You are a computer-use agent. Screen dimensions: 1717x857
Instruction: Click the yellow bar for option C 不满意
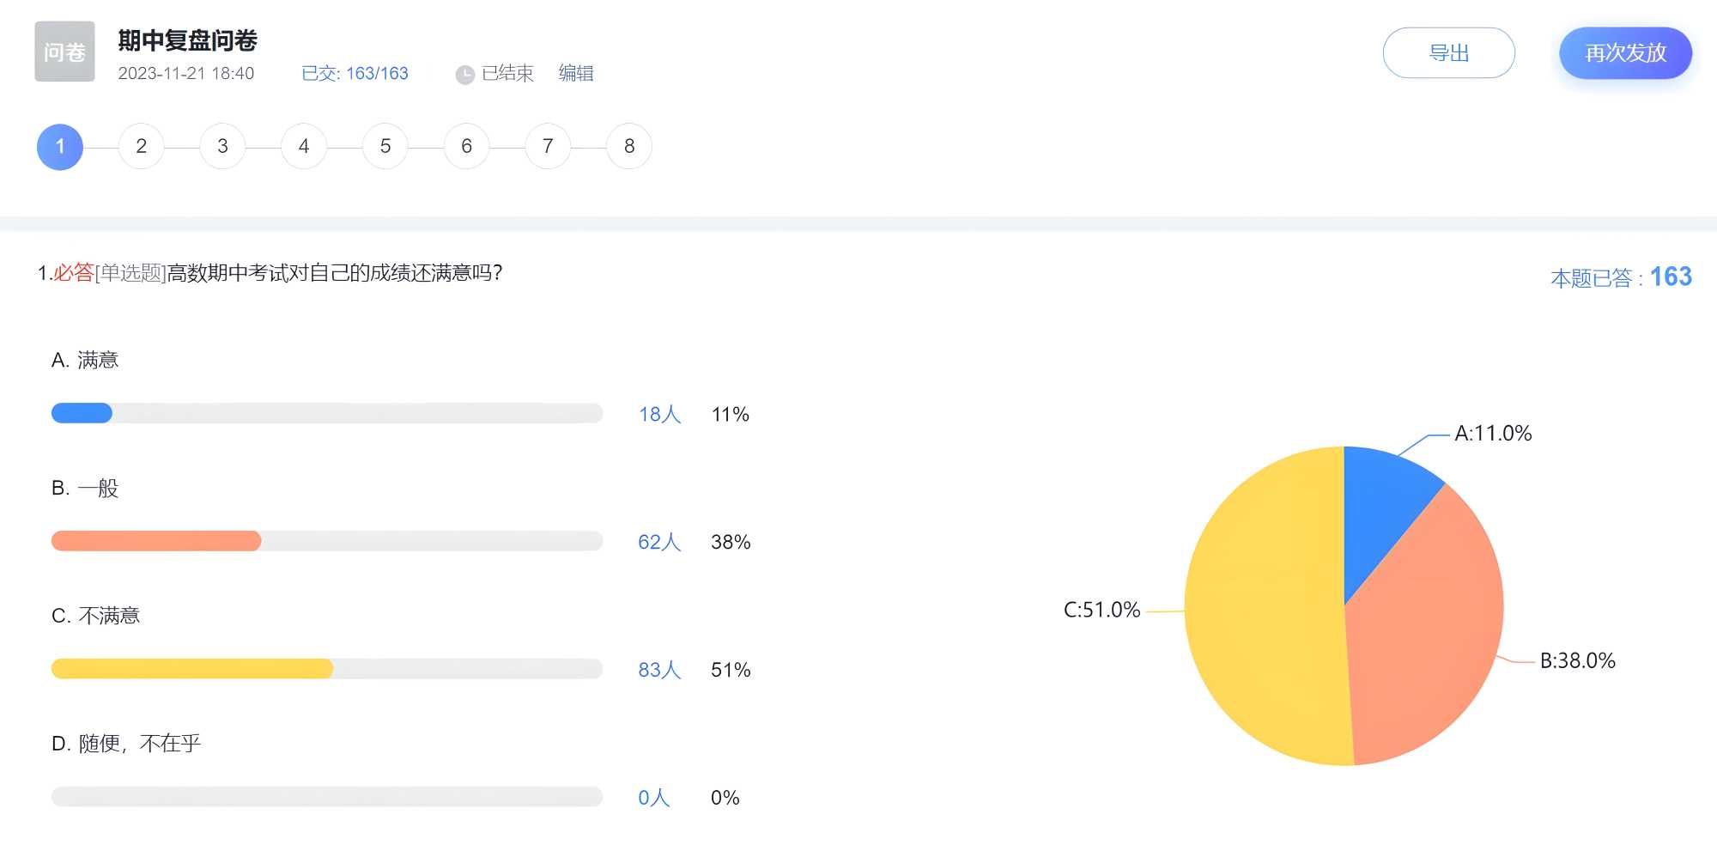(192, 669)
